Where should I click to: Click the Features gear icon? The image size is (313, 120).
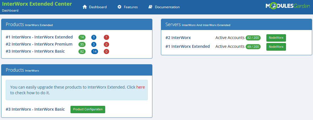[x=119, y=7]
